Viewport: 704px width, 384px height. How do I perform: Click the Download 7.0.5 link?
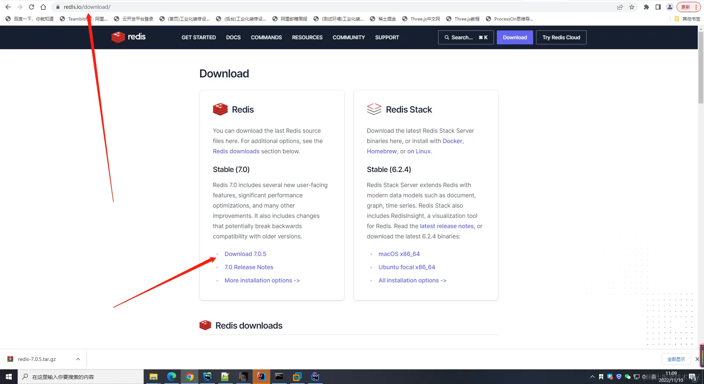click(245, 254)
